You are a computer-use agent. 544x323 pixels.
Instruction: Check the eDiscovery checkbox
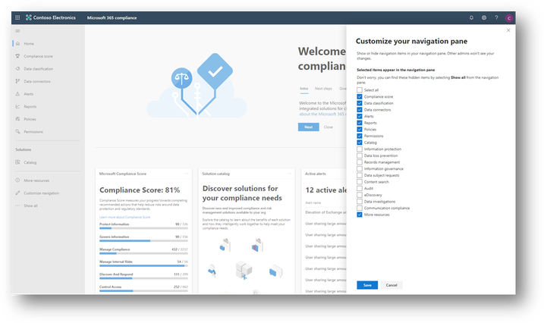360,195
